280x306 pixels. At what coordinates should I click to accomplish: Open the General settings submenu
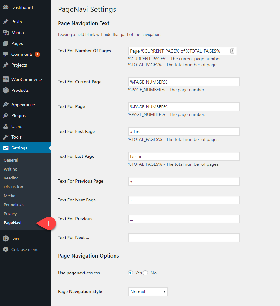[x=10, y=160]
